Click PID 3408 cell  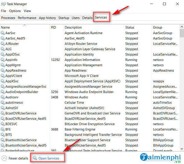(x=55, y=97)
